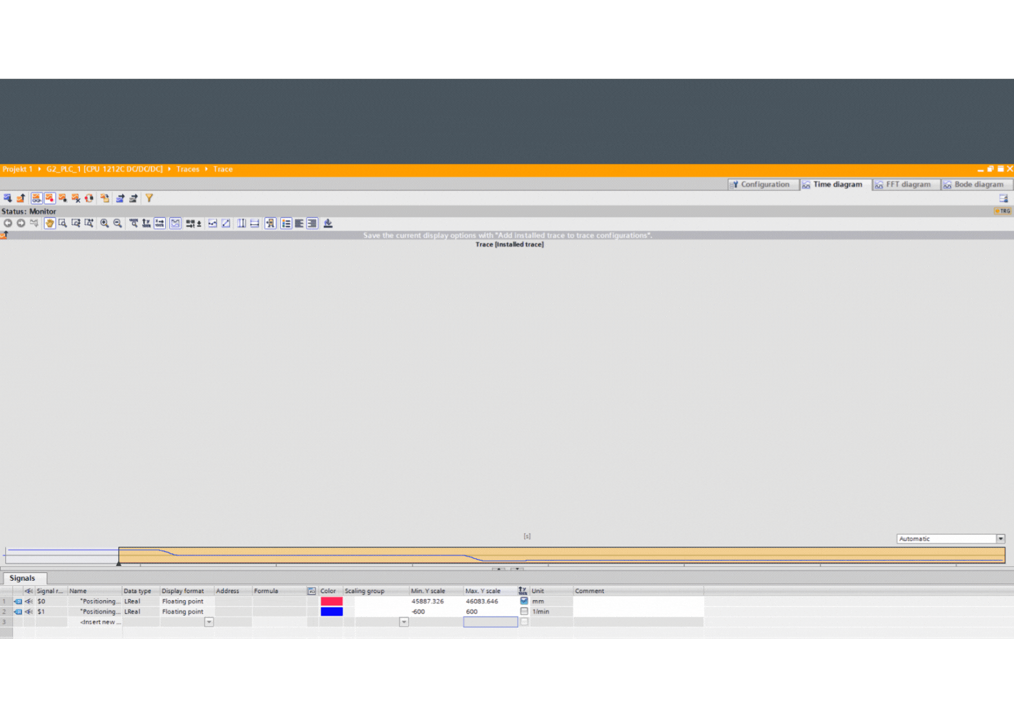Toggle the speaker icon of signal $0
Viewport: 1014px width, 717px height.
point(28,601)
